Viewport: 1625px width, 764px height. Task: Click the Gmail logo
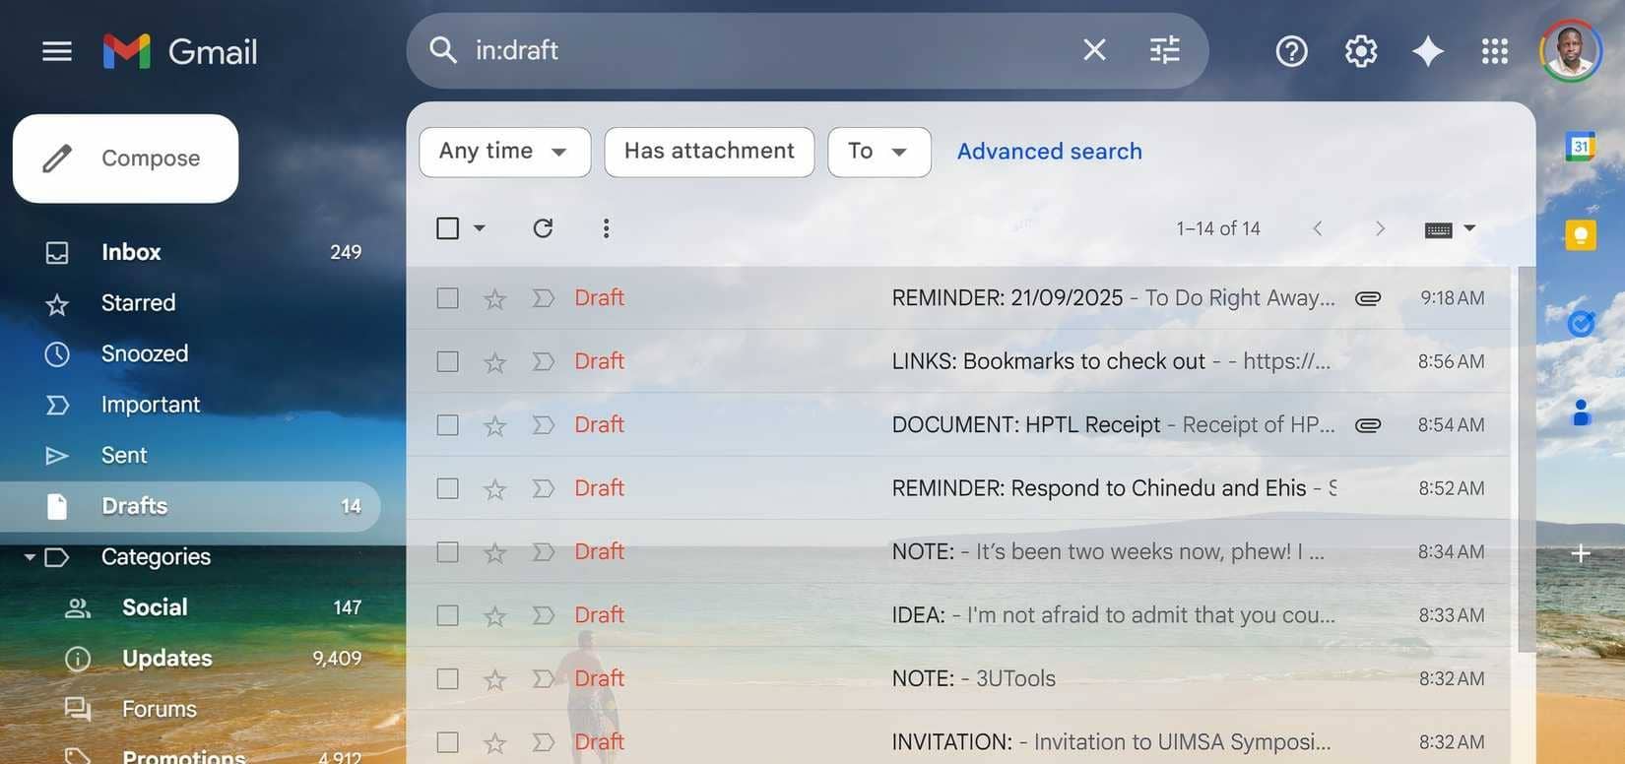coord(180,51)
